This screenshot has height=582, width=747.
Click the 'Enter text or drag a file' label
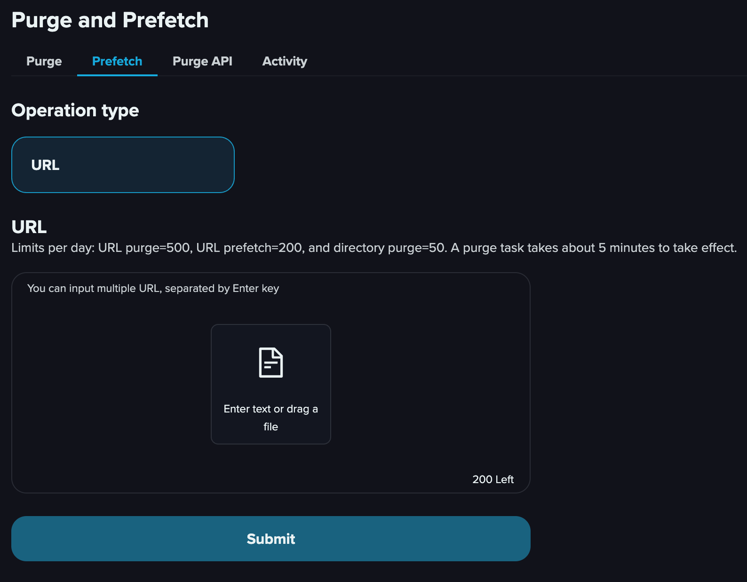coord(271,418)
